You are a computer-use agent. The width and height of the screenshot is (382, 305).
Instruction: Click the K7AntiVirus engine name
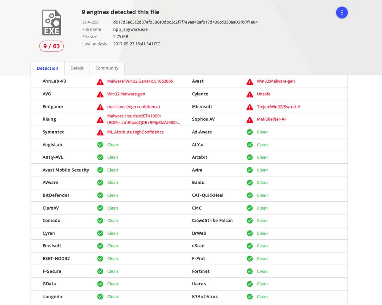(x=205, y=296)
